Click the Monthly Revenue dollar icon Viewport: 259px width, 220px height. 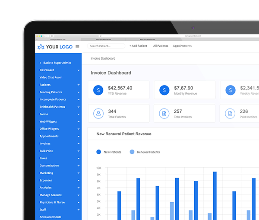(x=164, y=90)
